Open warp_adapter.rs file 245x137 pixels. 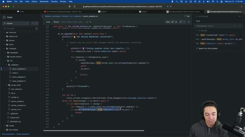(x=19, y=81)
